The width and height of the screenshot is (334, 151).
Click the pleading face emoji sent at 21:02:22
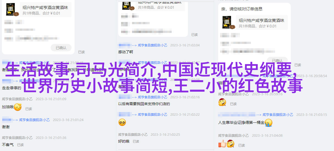122,122
